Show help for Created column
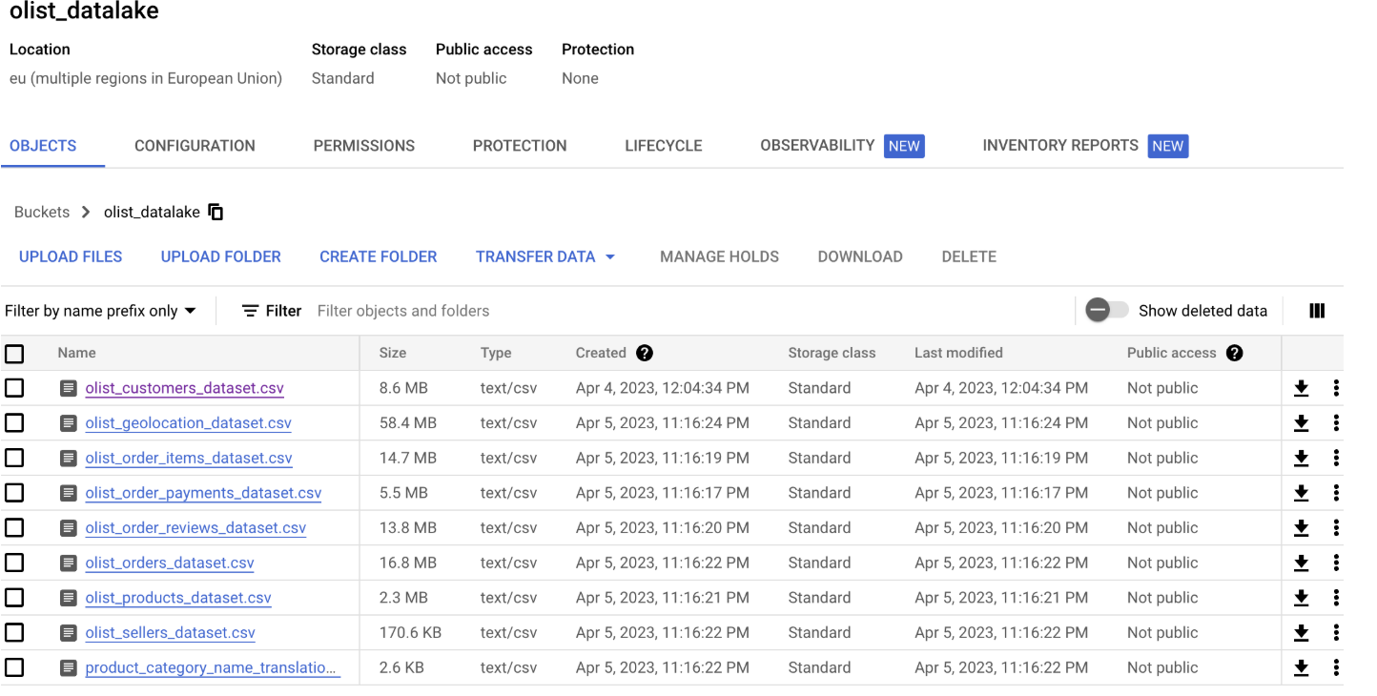 coord(645,353)
